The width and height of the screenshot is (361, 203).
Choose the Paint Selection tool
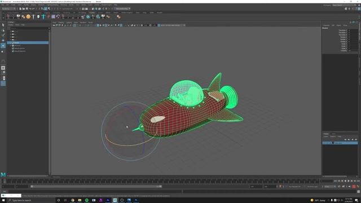3,35
